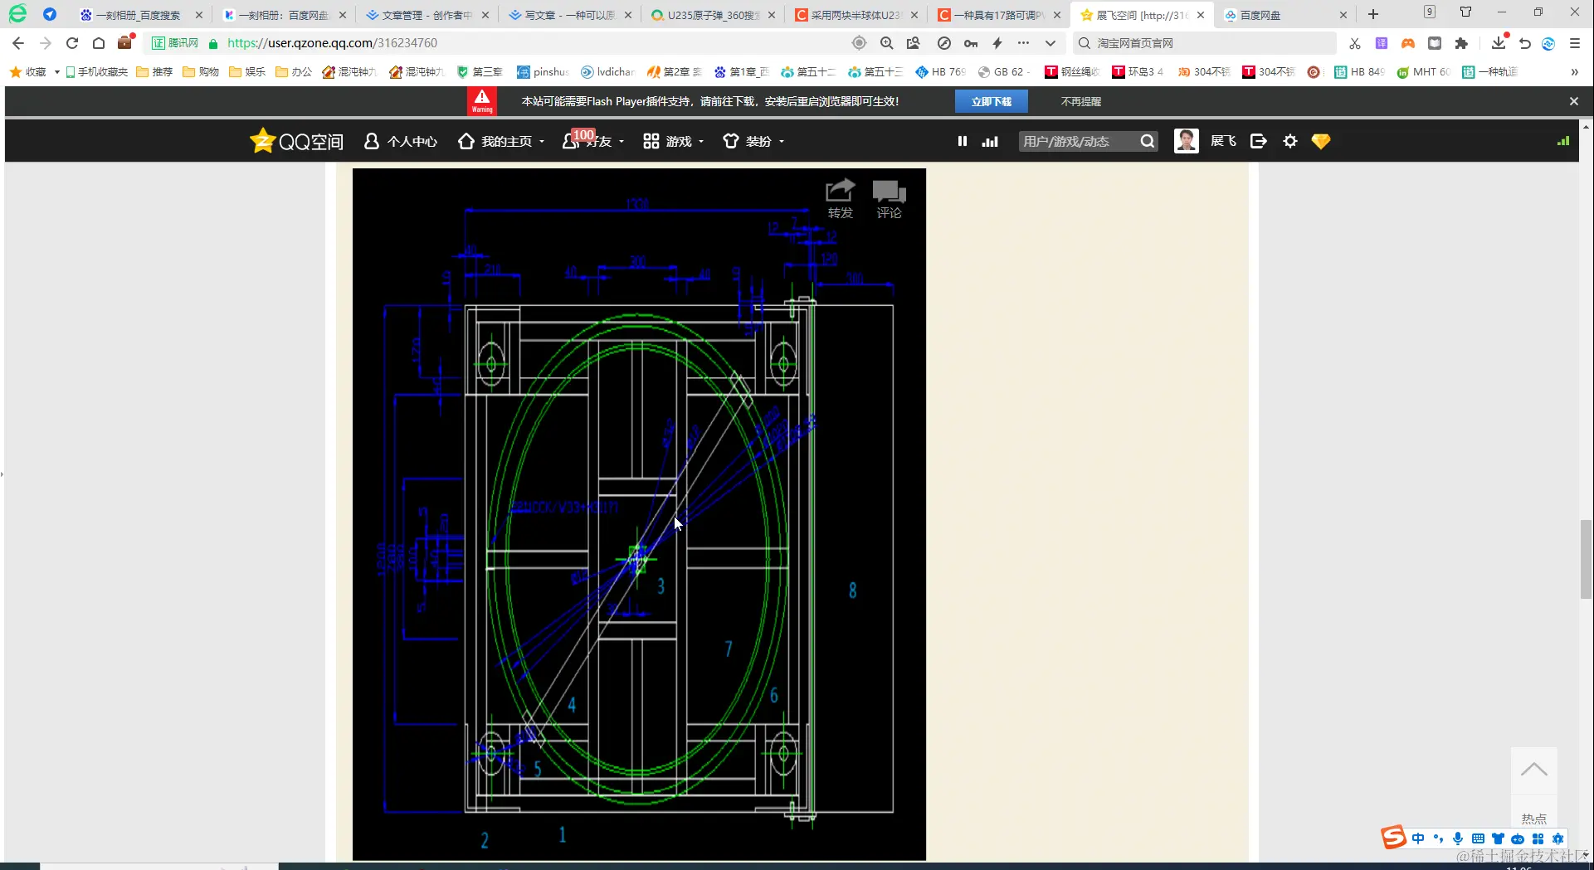Click the 转发 share icon on drawing

click(840, 199)
